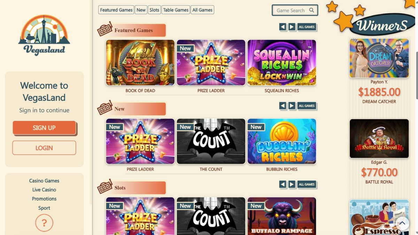Click the scroll-to-top chevron button
This screenshot has width=418, height=235.
tap(402, 223)
